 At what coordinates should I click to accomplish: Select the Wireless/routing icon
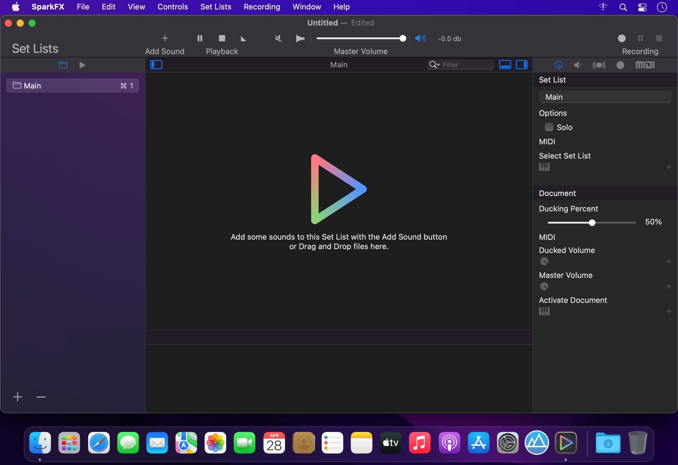point(599,64)
